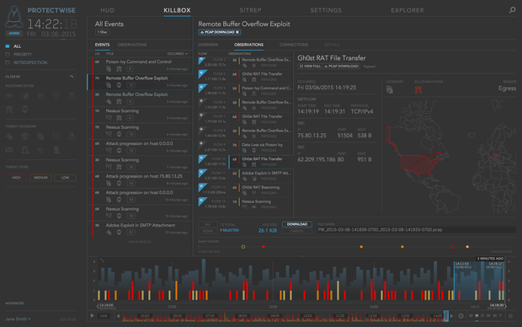
Task: Select the RETROSPECTION folder view
Action: click(x=30, y=62)
